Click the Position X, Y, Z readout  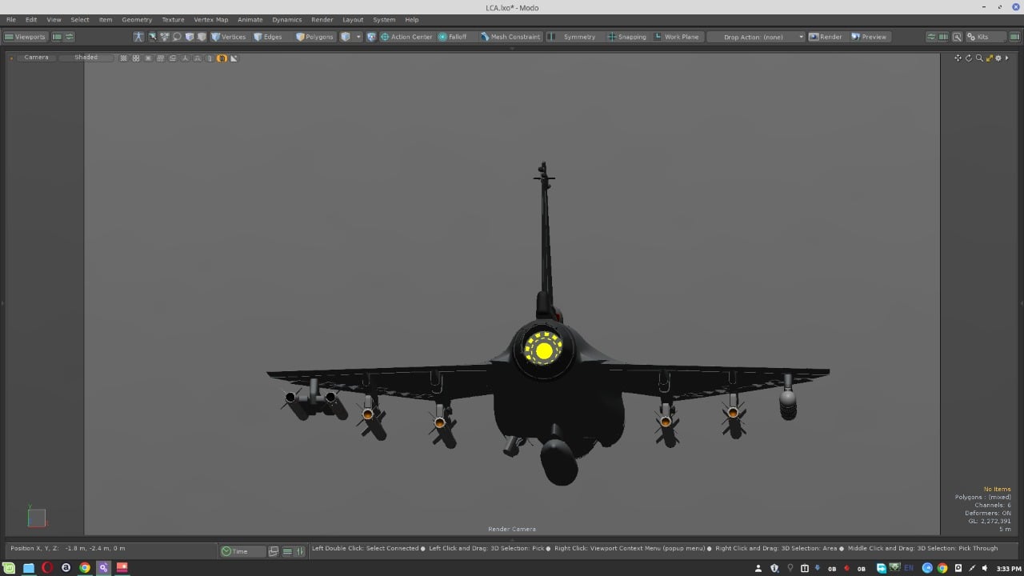(x=67, y=548)
